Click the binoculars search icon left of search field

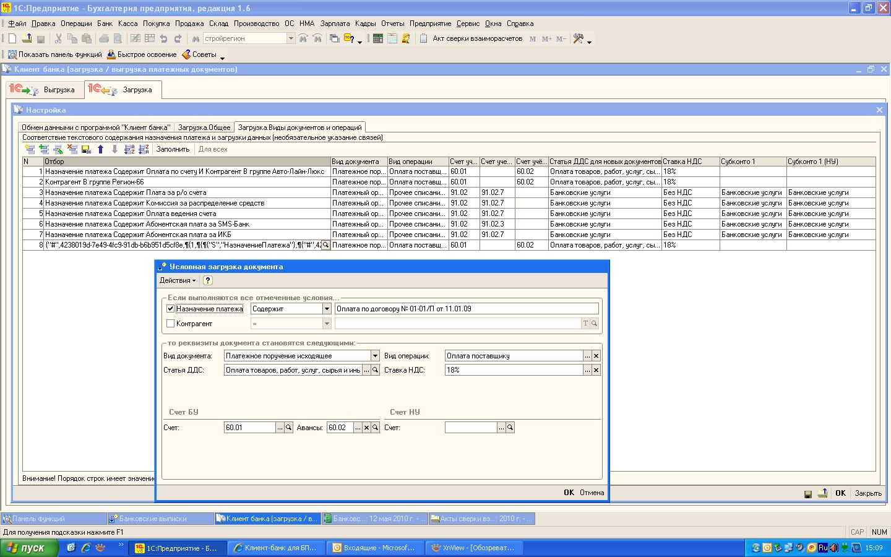pyautogui.click(x=196, y=38)
